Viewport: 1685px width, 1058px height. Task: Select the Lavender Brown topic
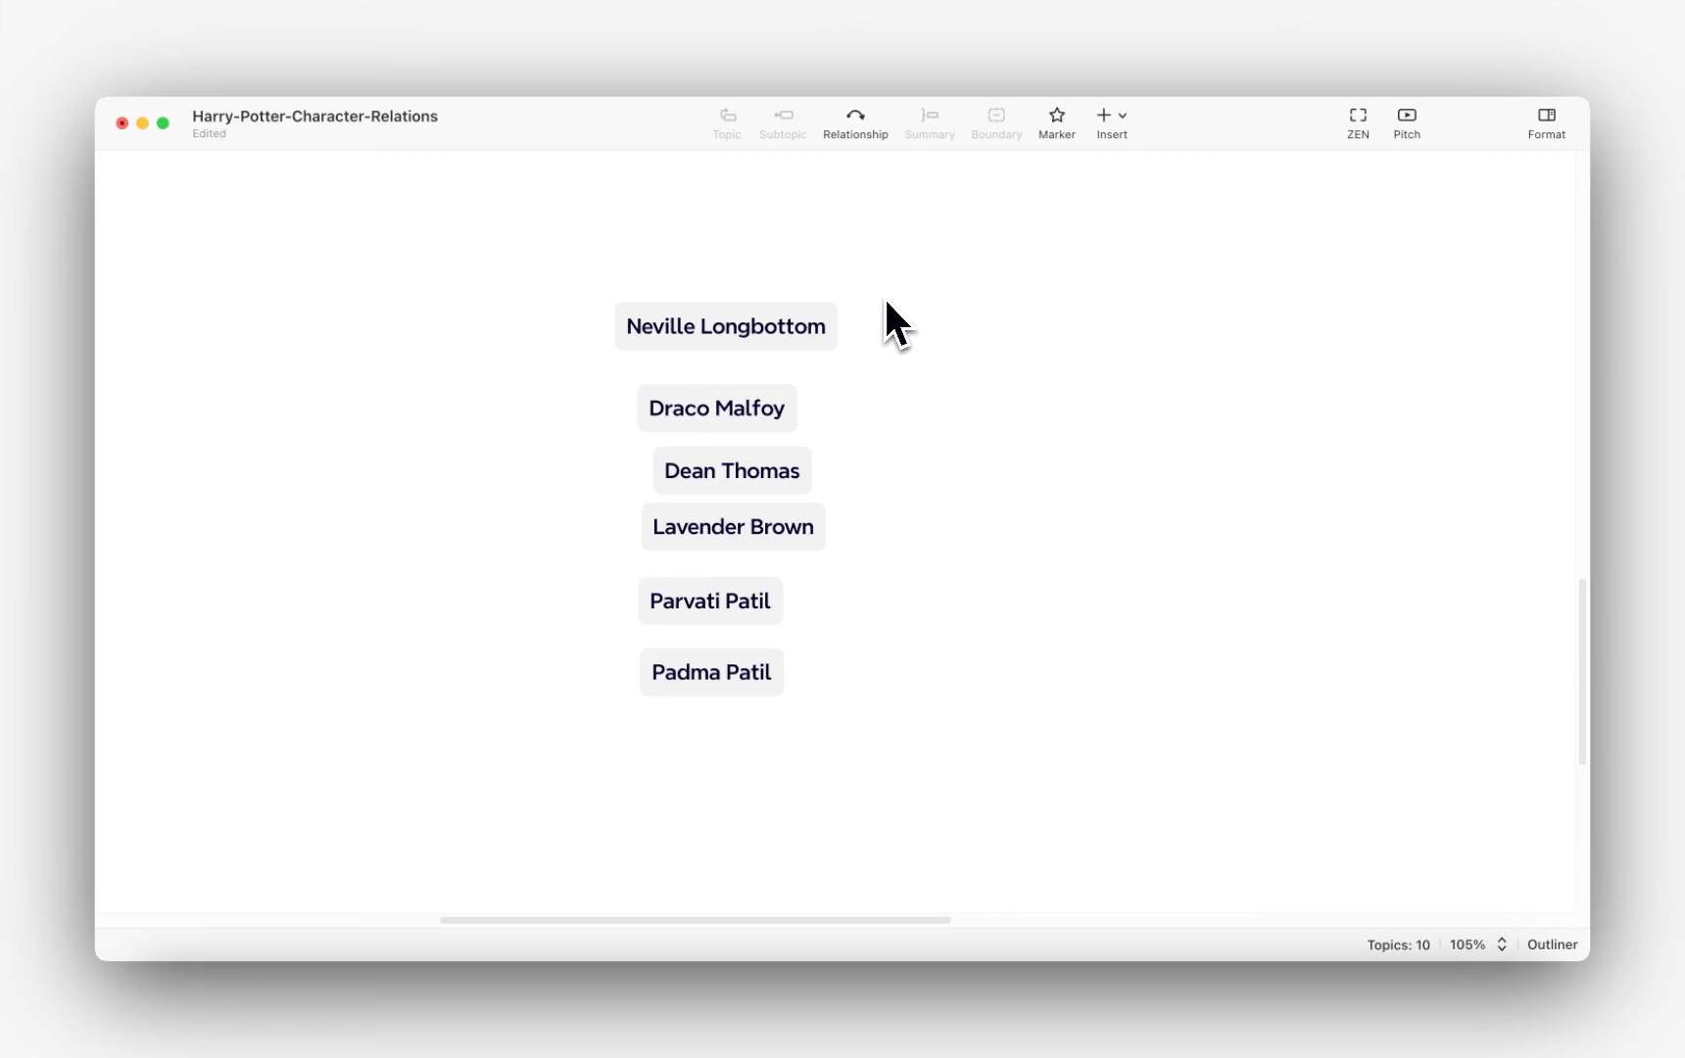[x=734, y=527]
